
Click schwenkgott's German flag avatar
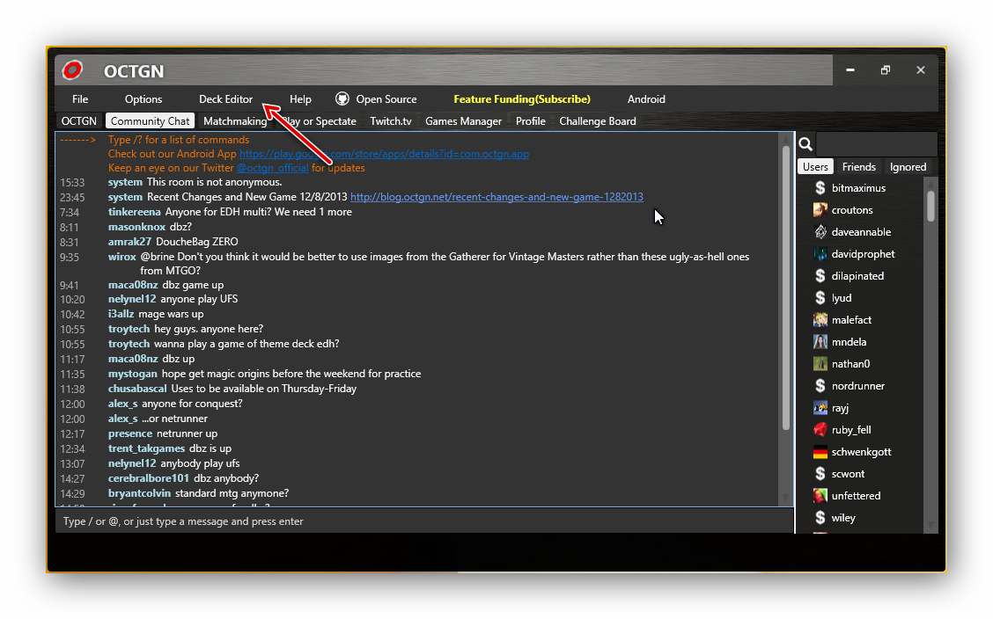click(820, 451)
